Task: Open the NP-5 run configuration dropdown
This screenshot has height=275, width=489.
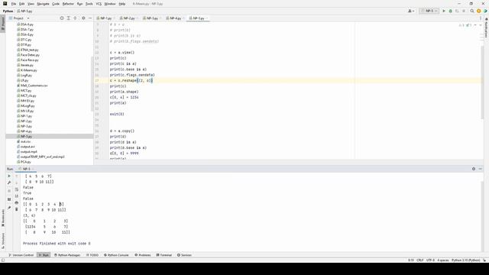Action: point(429,11)
